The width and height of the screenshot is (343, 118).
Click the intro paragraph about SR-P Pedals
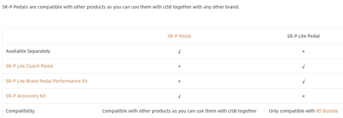click(x=121, y=7)
